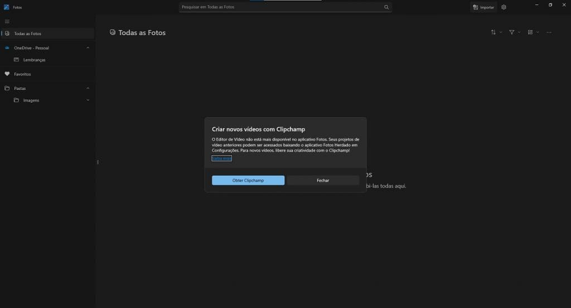The image size is (571, 308).
Task: Click the Lembranças memories icon
Action: click(x=16, y=59)
